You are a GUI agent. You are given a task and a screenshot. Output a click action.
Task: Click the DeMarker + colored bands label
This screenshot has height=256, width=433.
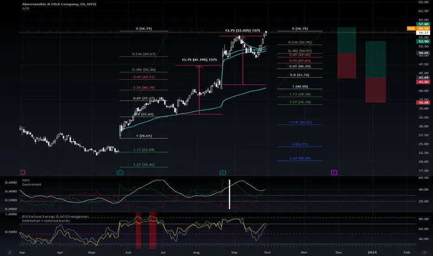pos(46,221)
